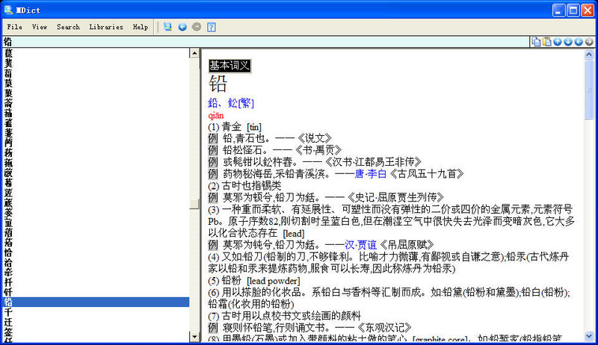Follow the 唐·李白 hyperlink in definition
Image resolution: width=598 pixels, height=345 pixels.
point(371,172)
